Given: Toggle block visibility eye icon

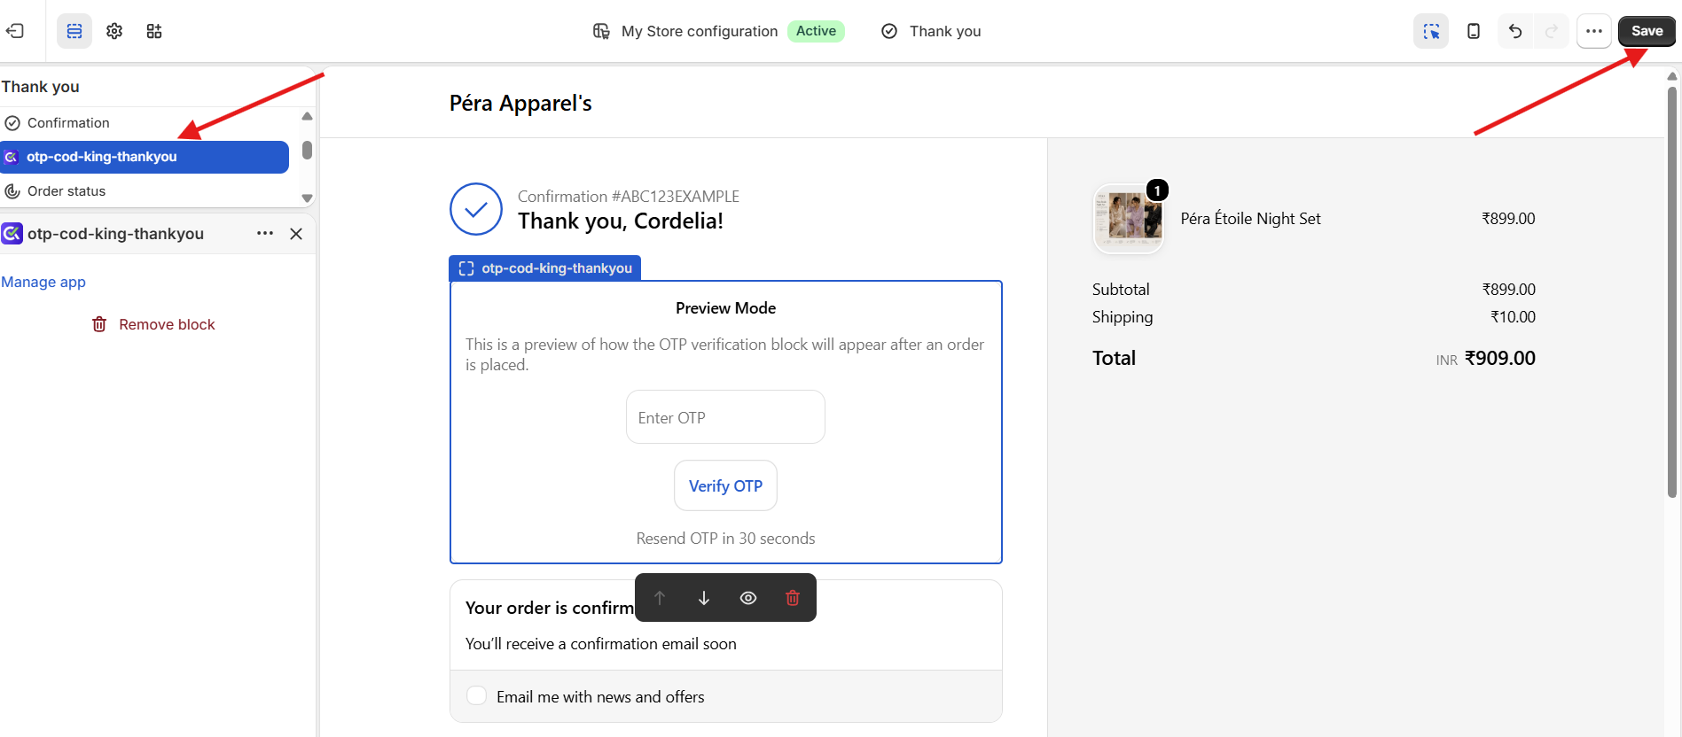Looking at the screenshot, I should point(748,598).
